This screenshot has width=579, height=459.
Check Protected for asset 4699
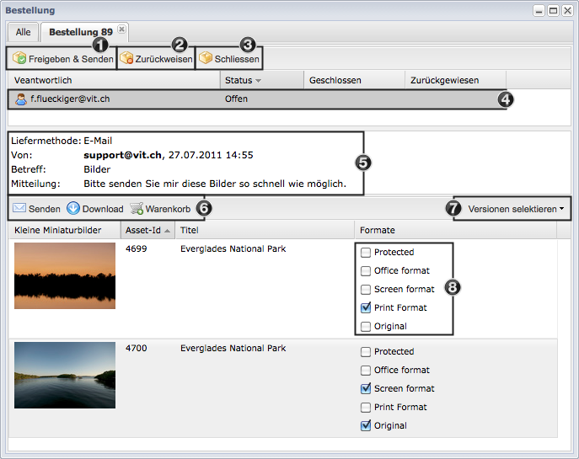(366, 253)
